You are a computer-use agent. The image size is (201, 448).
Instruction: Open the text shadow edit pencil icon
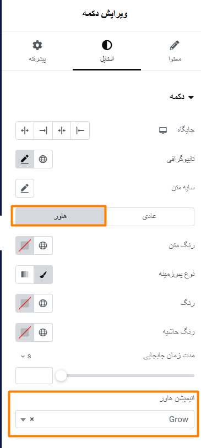pos(25,188)
